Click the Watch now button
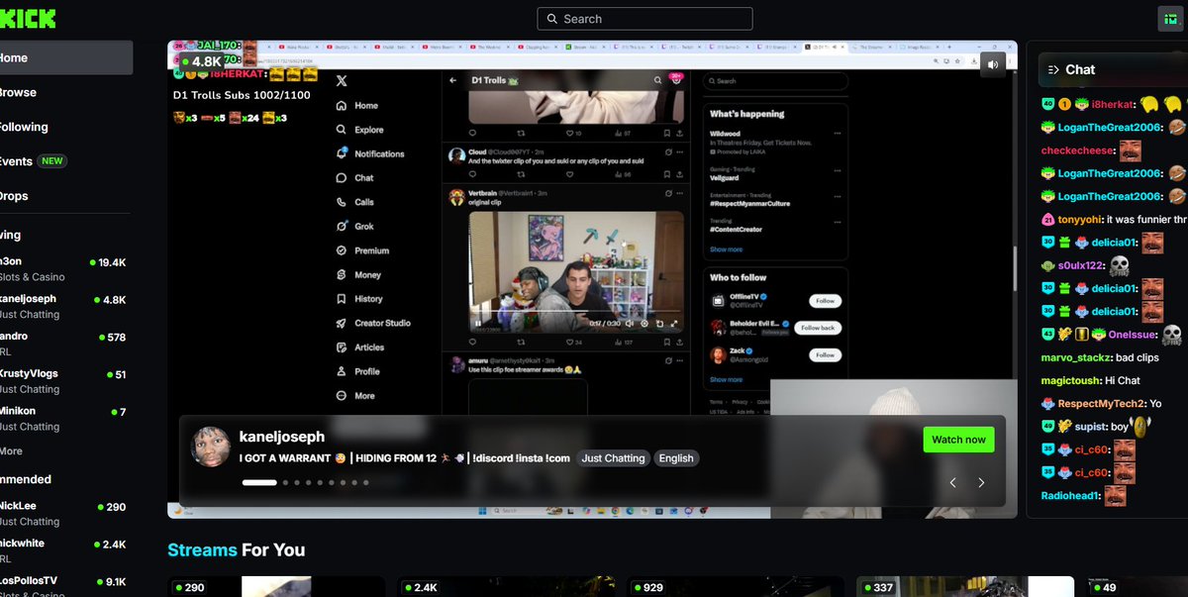The width and height of the screenshot is (1188, 597). coord(958,440)
